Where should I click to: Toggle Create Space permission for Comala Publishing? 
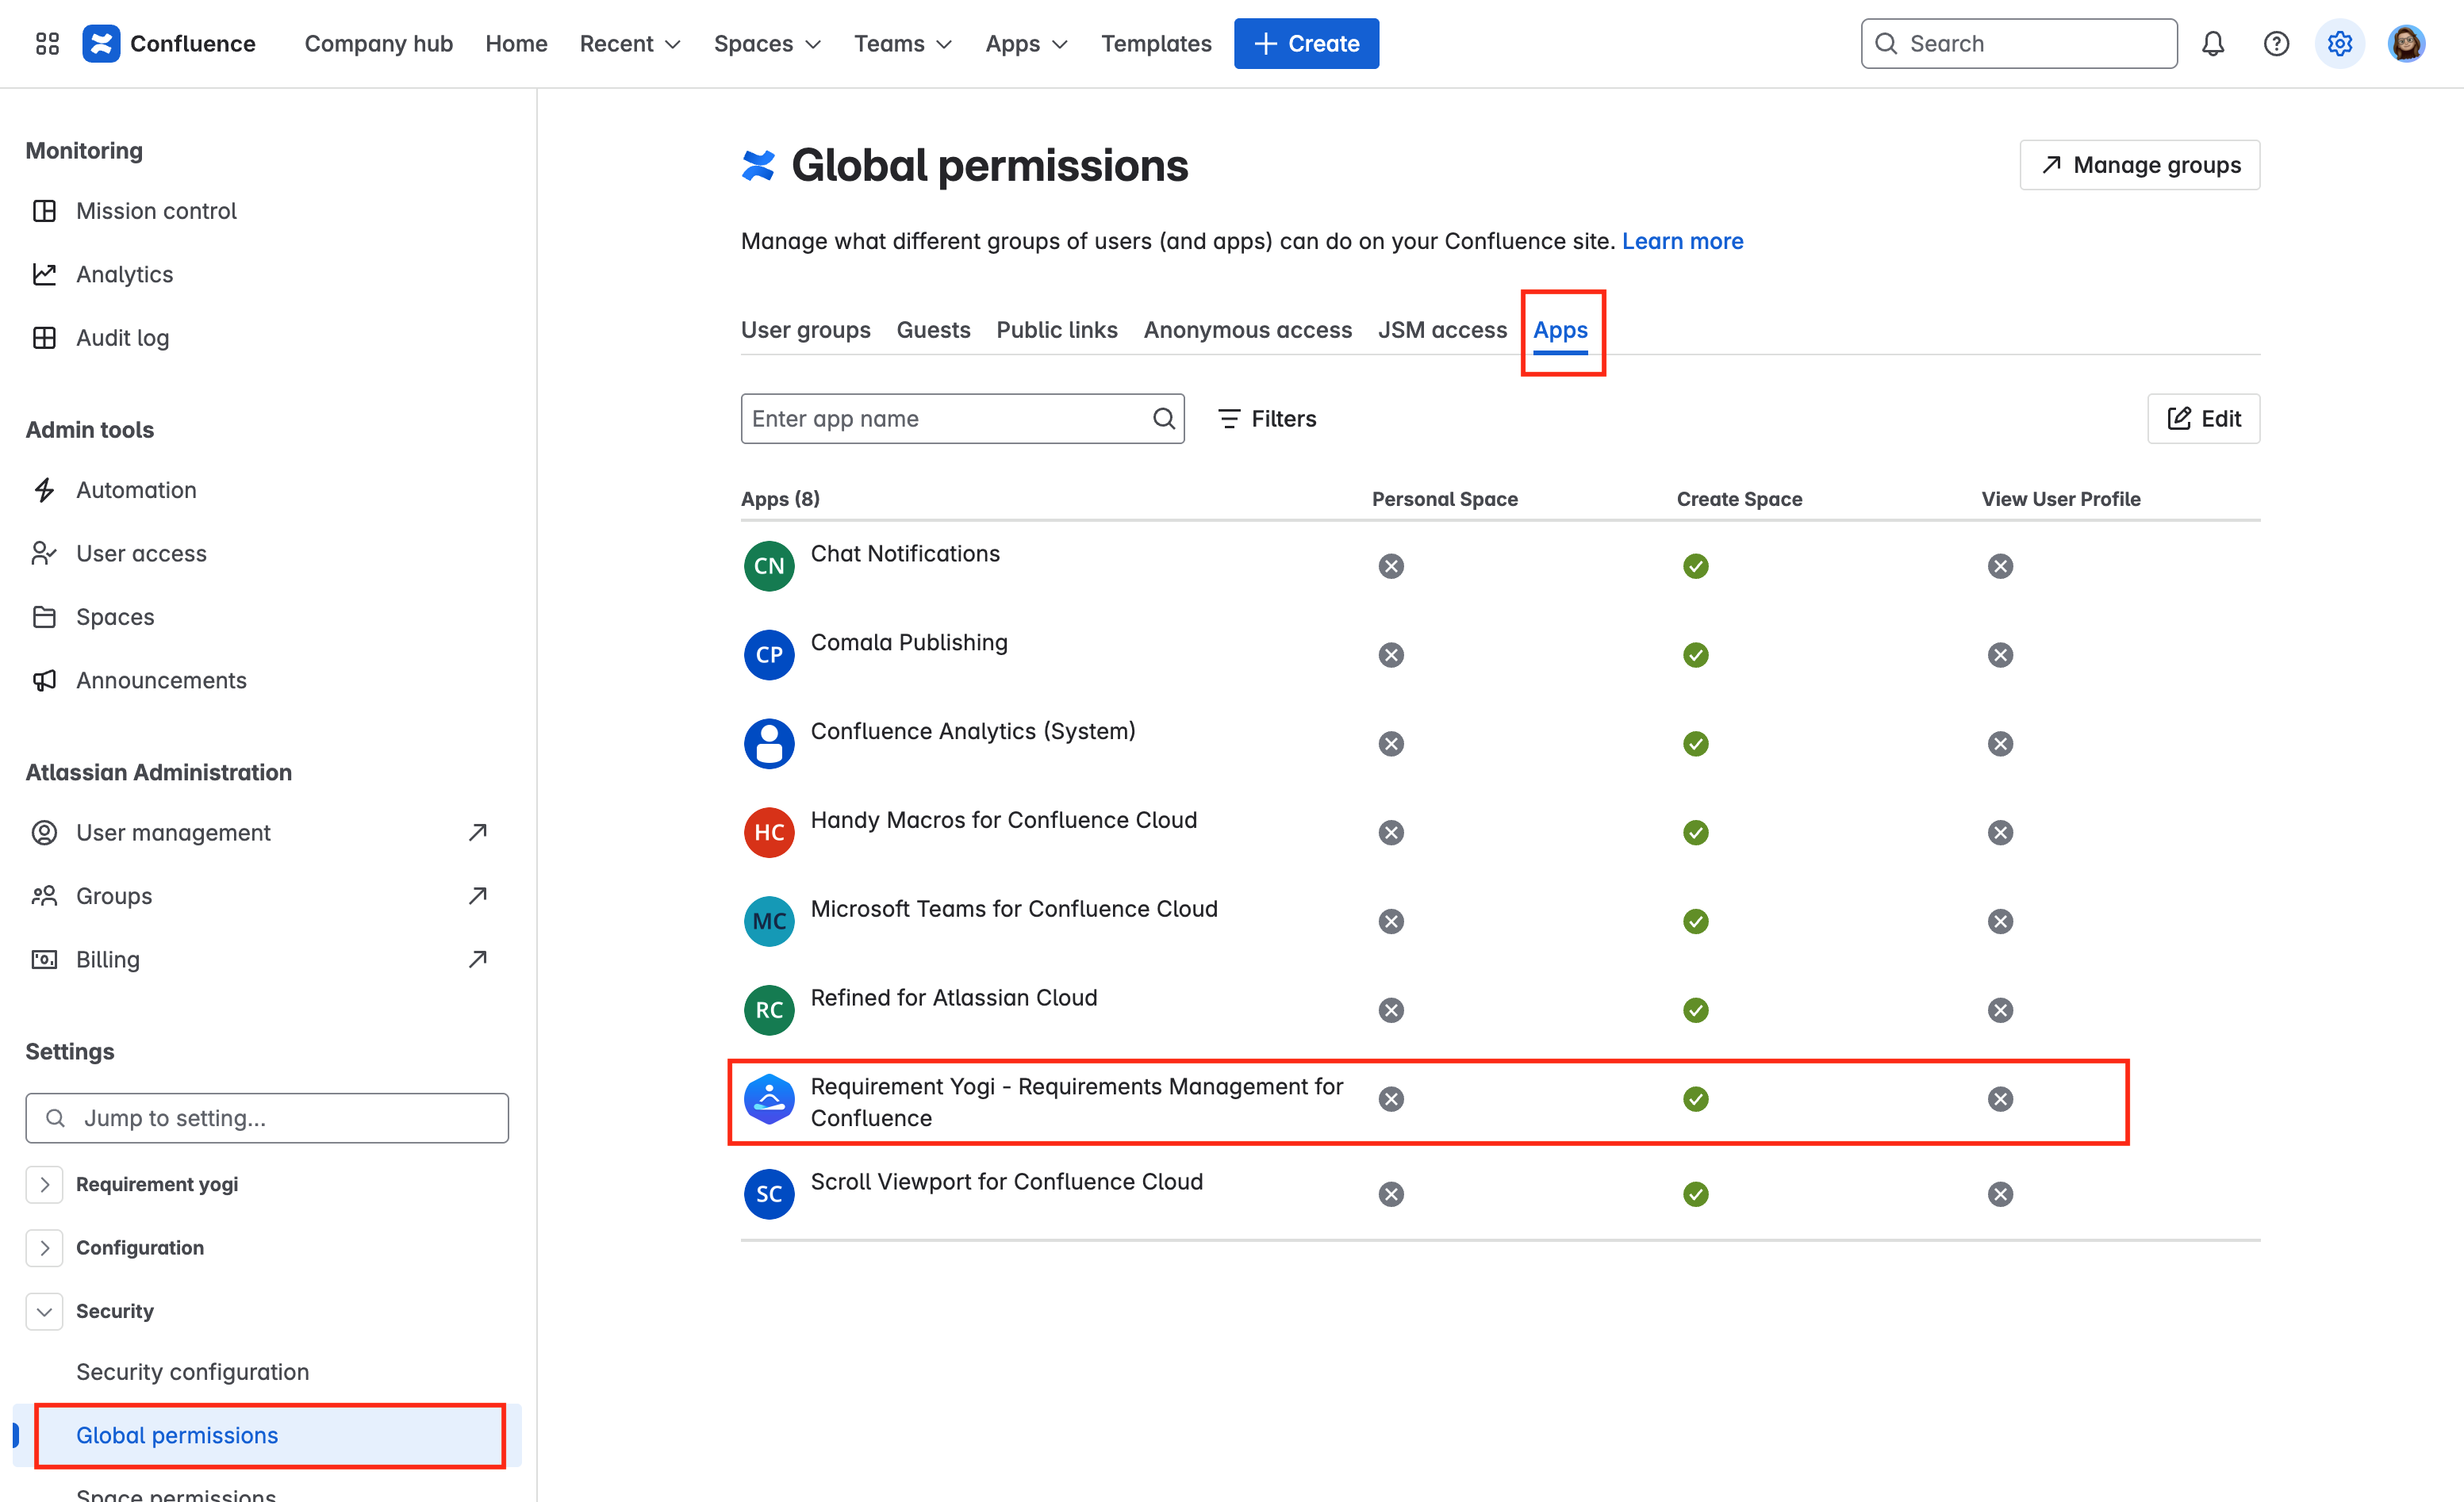[x=1695, y=654]
